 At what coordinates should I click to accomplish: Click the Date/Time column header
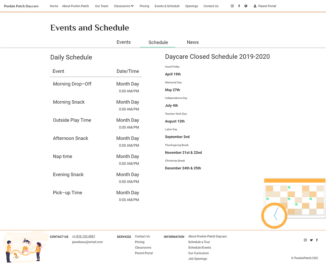tap(128, 71)
